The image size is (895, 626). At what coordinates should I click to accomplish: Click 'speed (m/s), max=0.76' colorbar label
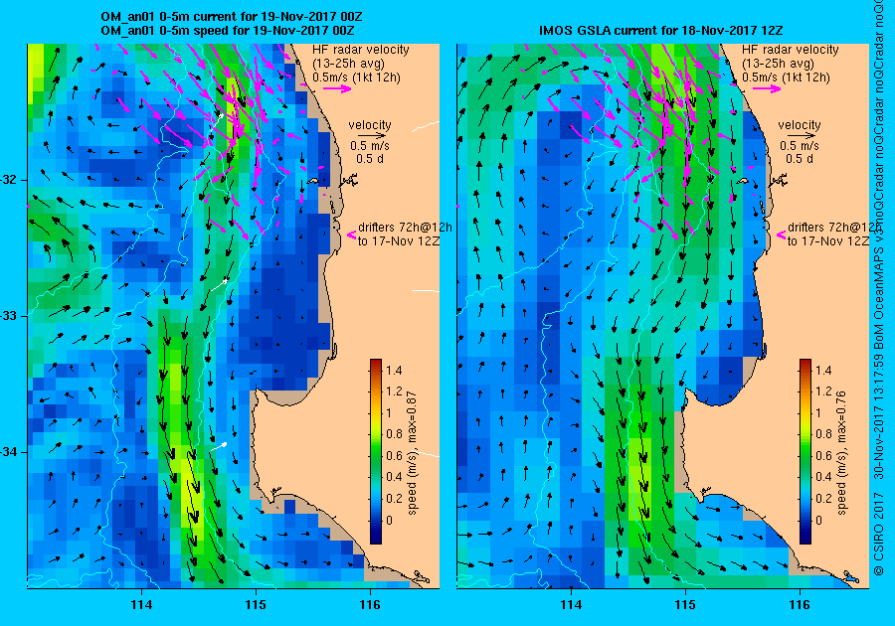click(x=842, y=453)
